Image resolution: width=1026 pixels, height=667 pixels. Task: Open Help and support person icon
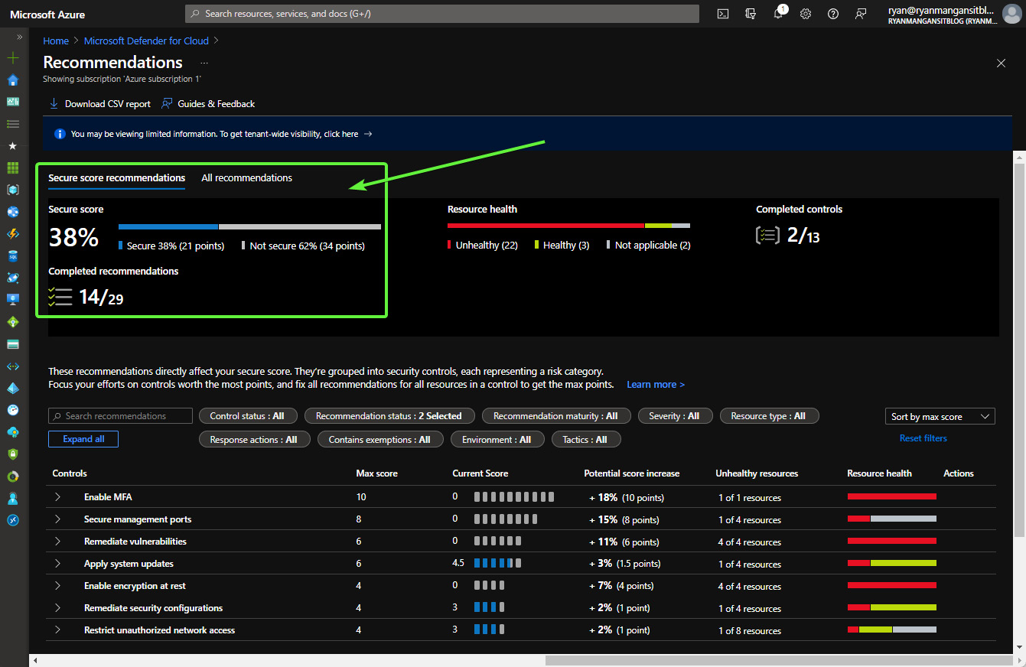coord(12,498)
